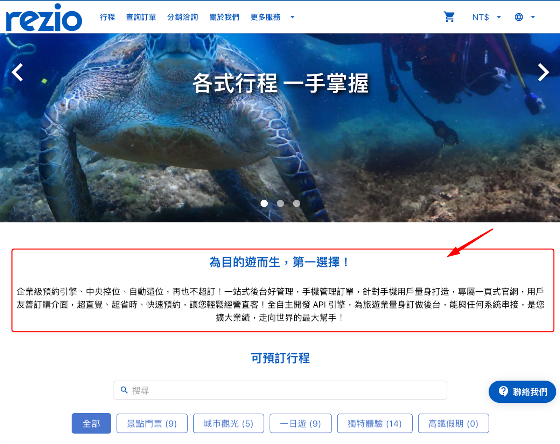The image size is (560, 444).
Task: Select the 全部 filter button
Action: pyautogui.click(x=91, y=423)
